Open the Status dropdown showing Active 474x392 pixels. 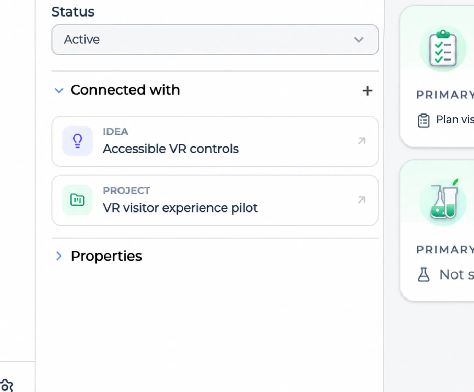click(x=215, y=40)
